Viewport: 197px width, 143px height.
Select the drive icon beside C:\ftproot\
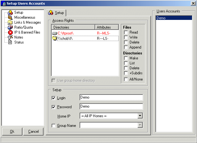click(55, 33)
